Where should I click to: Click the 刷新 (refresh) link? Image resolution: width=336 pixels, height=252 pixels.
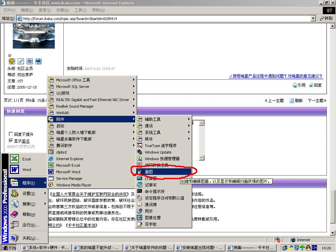[x=296, y=100]
